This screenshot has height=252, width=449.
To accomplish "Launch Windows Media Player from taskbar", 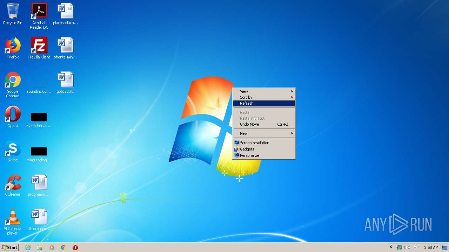I will coord(52,247).
